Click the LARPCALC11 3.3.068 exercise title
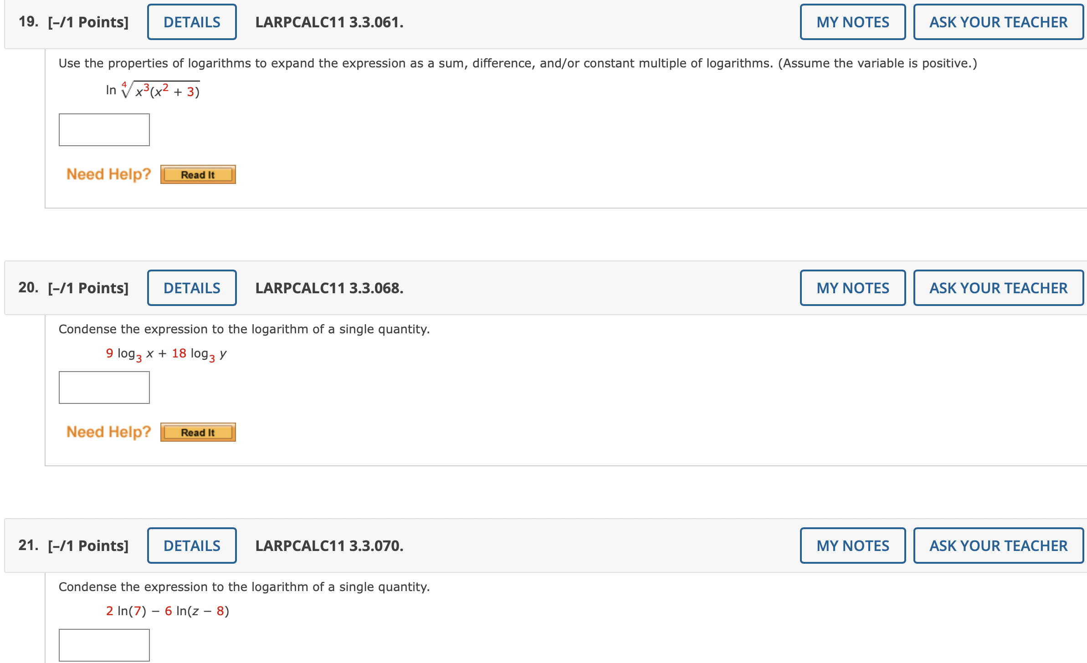This screenshot has height=663, width=1087. pyautogui.click(x=329, y=287)
